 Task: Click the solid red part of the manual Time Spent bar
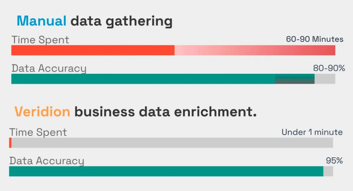[x=93, y=50]
